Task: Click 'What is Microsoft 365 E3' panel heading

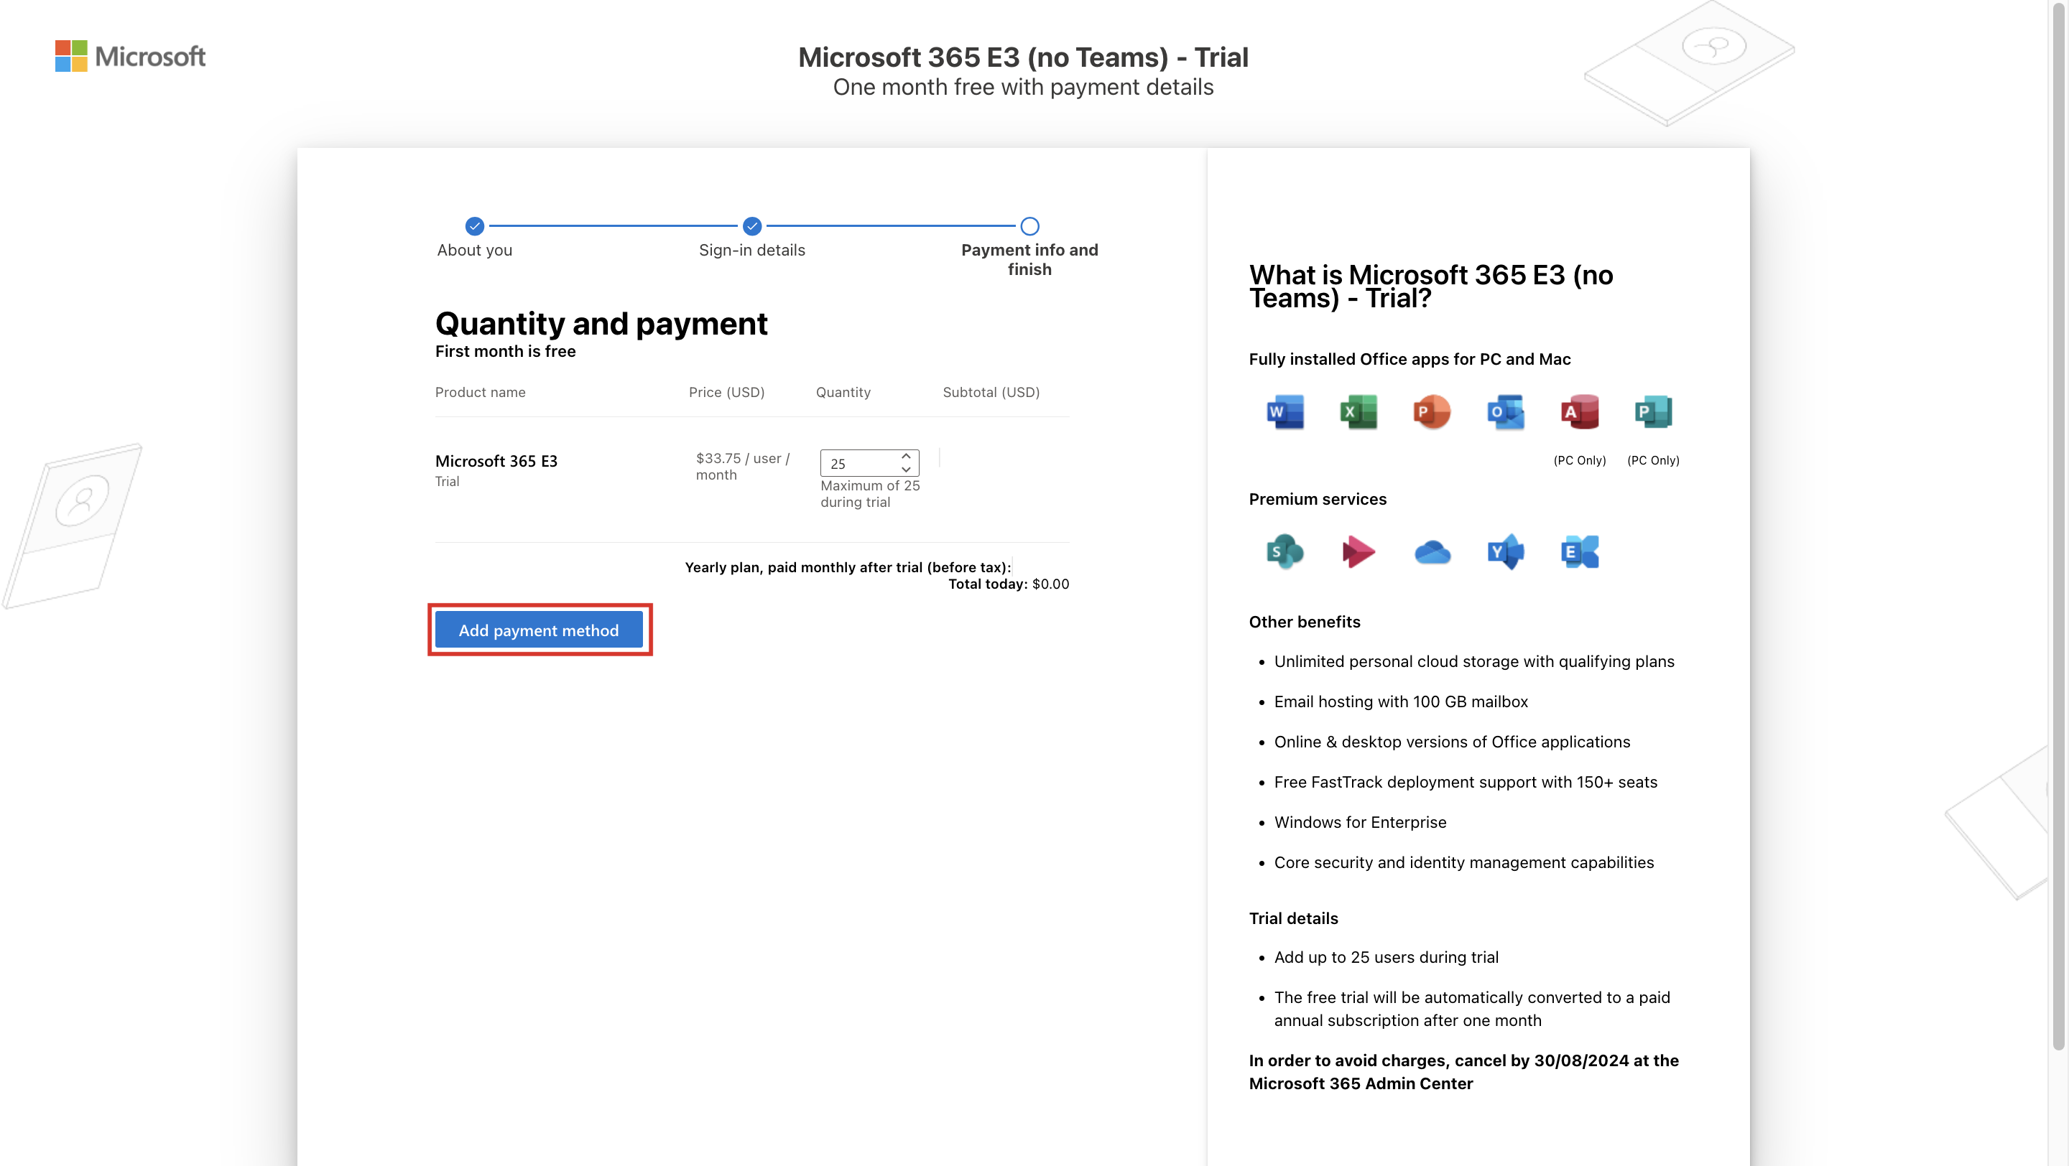Action: click(1430, 286)
